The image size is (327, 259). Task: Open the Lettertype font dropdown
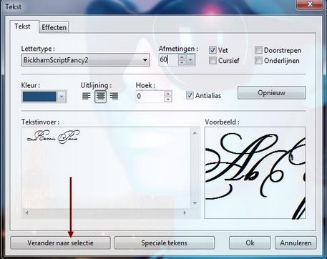coord(145,60)
